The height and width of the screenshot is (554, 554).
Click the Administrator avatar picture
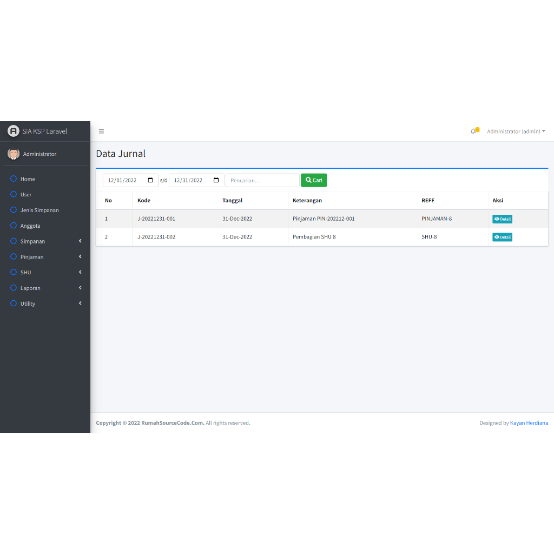[x=14, y=154]
